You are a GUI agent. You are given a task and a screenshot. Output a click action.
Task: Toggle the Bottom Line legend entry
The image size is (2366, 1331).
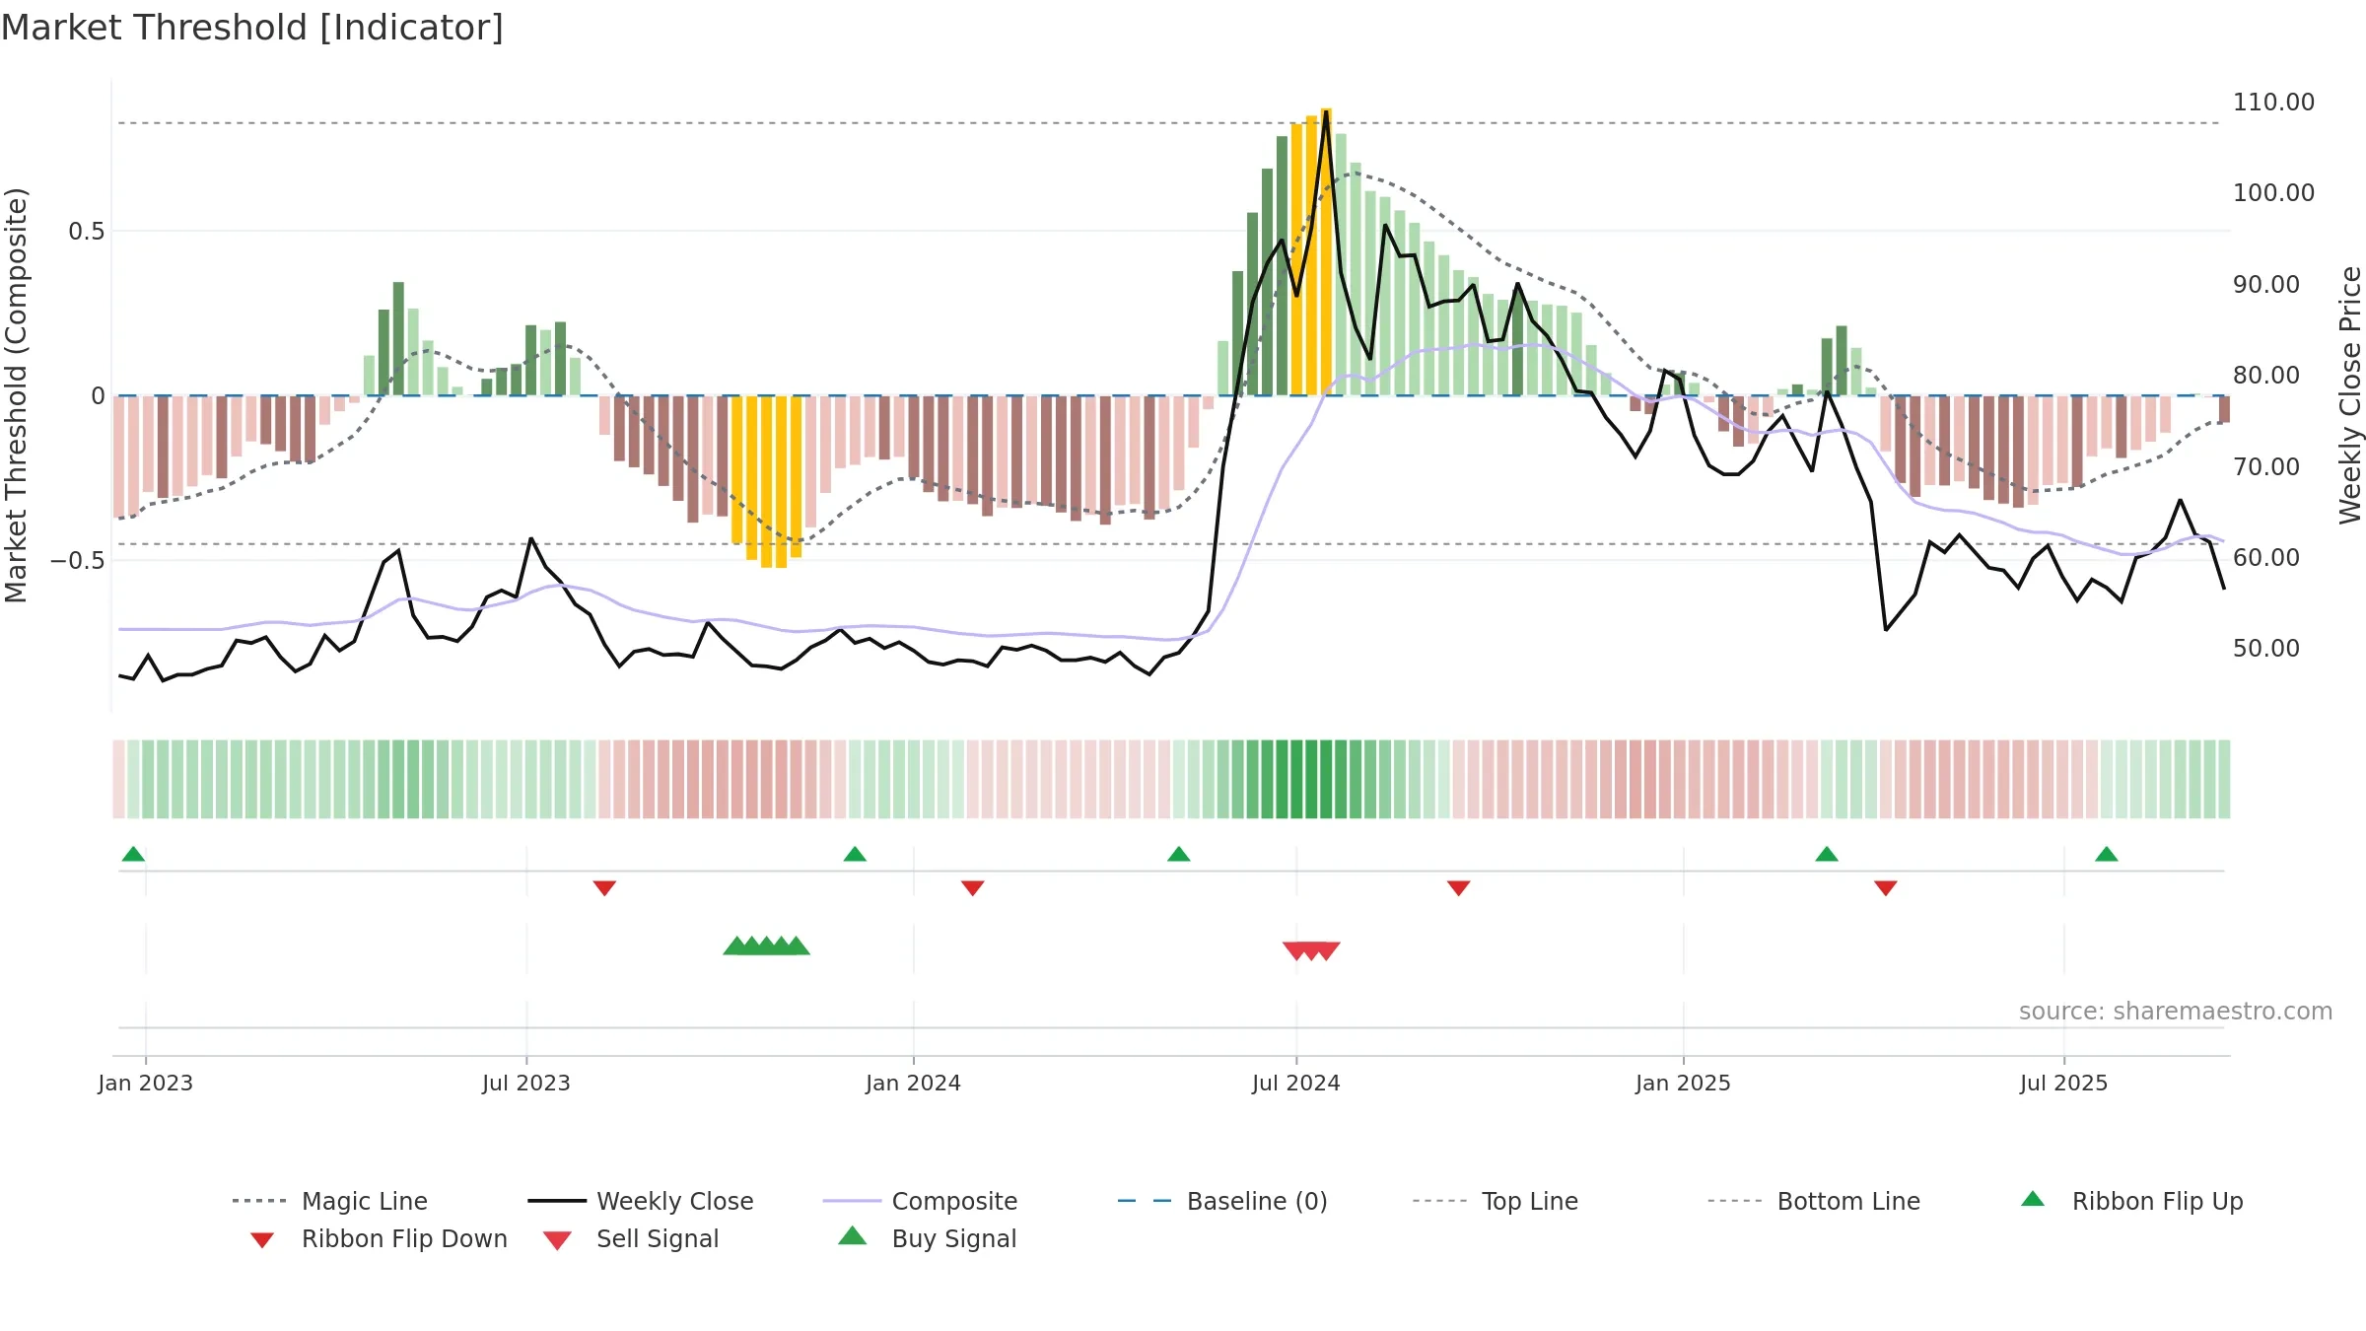tap(1814, 1201)
